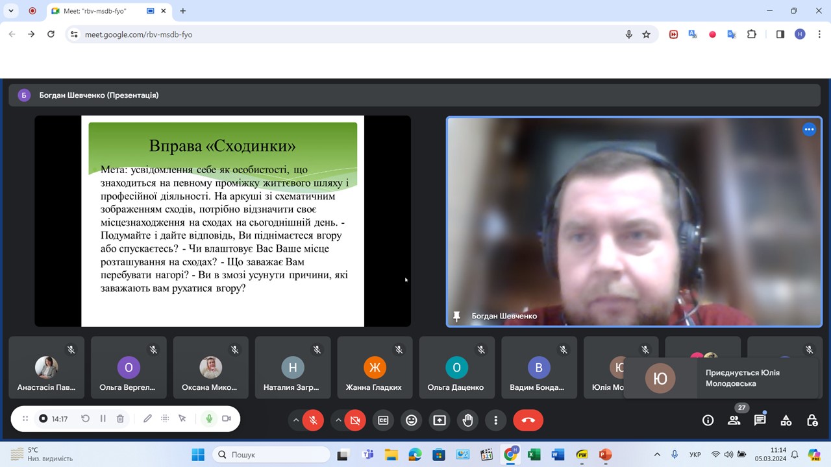Open a new Chrome tab

(183, 11)
